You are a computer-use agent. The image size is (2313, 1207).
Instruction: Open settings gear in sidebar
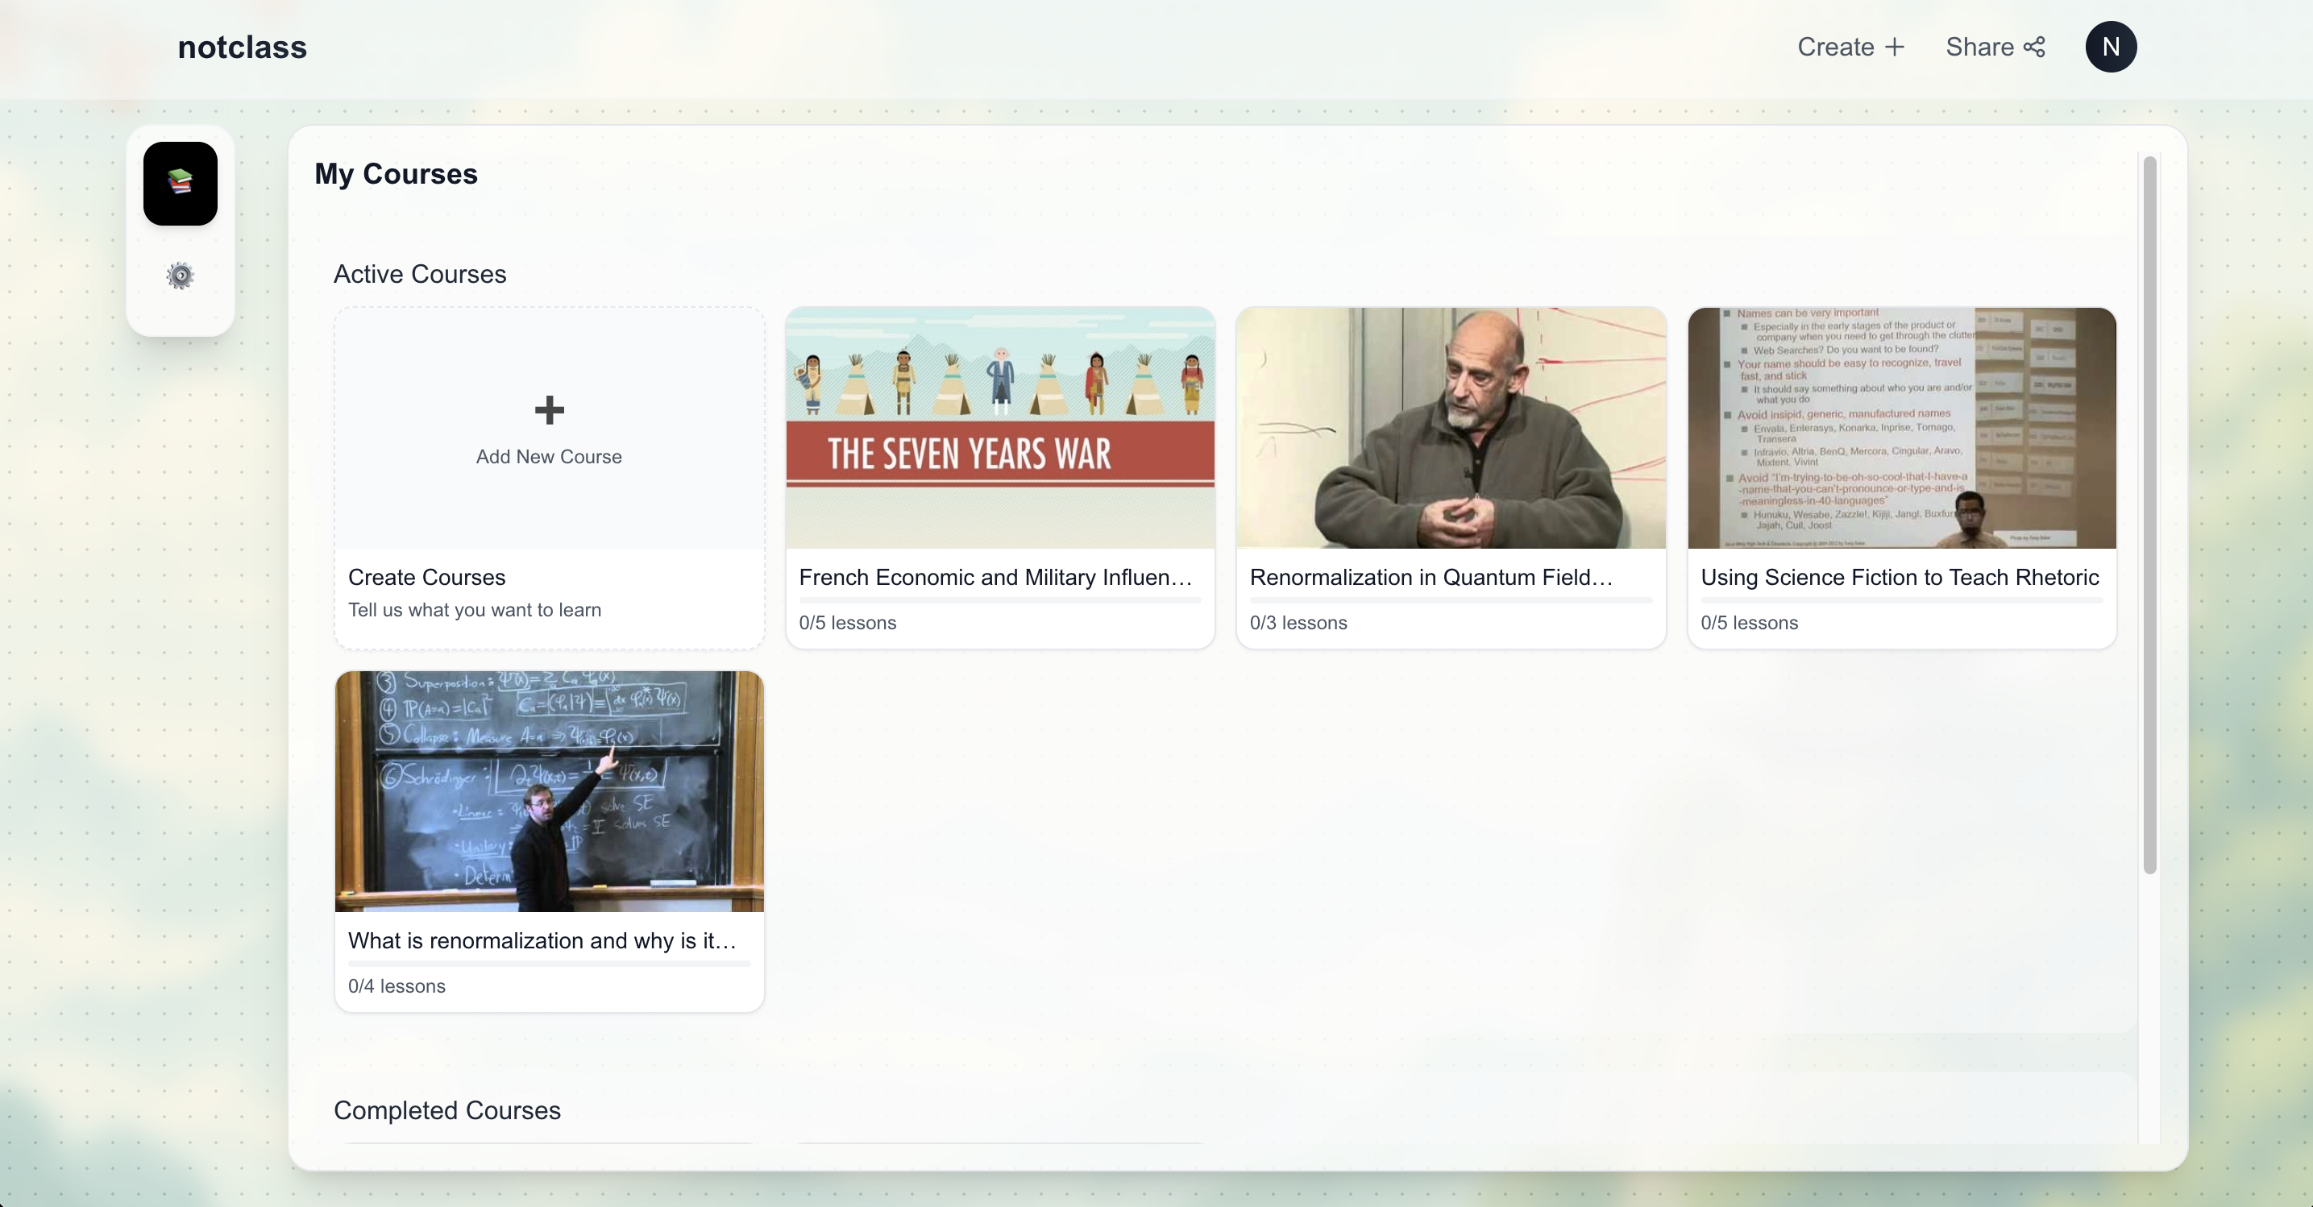pos(180,276)
